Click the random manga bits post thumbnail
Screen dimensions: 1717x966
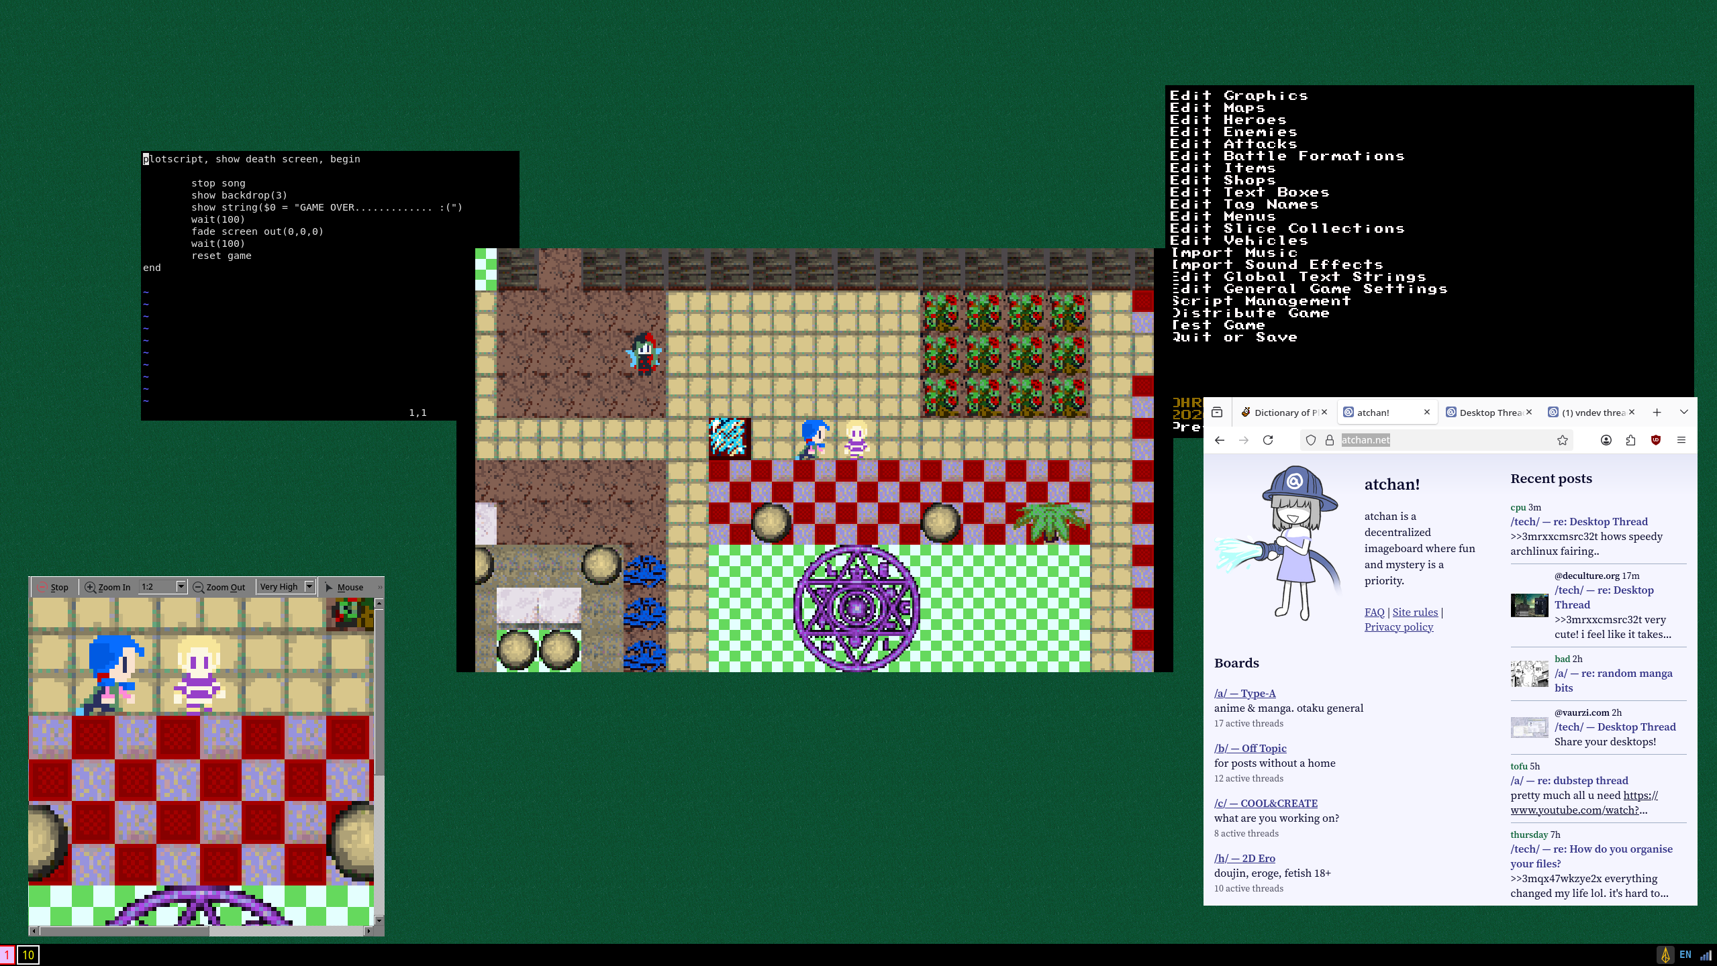[x=1529, y=674]
